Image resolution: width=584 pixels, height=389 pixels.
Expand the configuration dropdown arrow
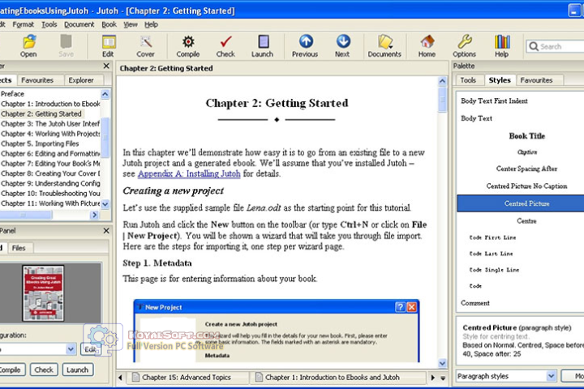[x=71, y=349]
